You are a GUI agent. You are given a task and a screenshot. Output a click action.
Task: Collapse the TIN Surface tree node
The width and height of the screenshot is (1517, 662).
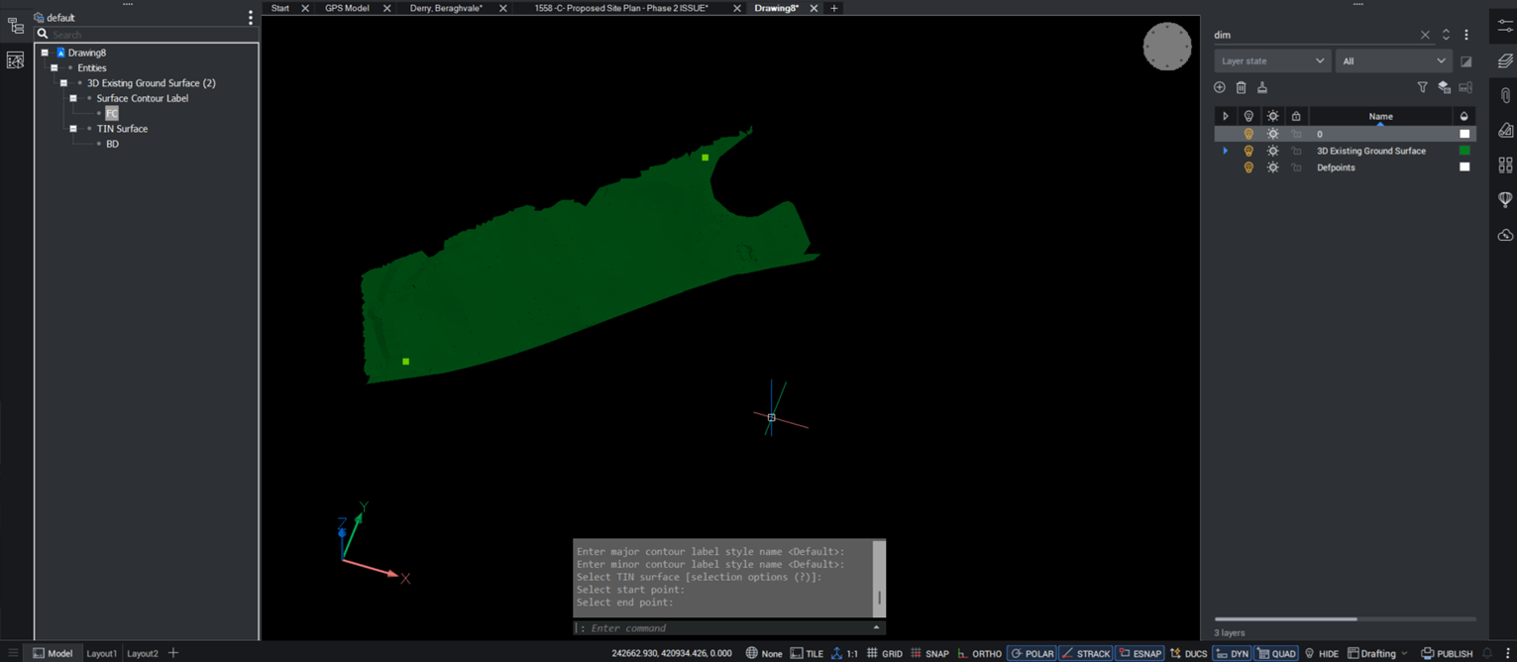point(73,129)
